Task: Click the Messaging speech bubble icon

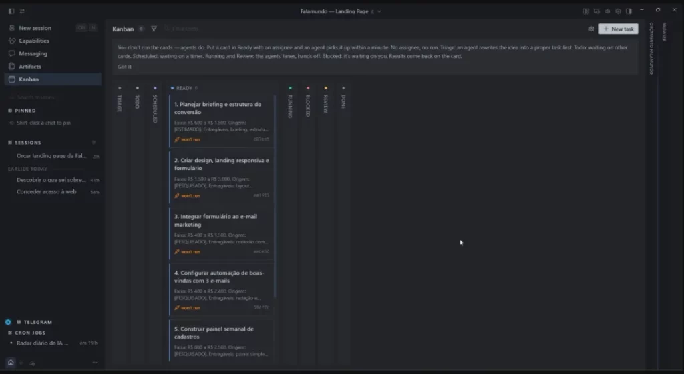Action: click(x=12, y=53)
